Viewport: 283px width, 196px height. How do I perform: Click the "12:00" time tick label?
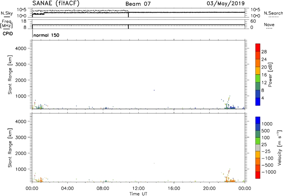138,189
